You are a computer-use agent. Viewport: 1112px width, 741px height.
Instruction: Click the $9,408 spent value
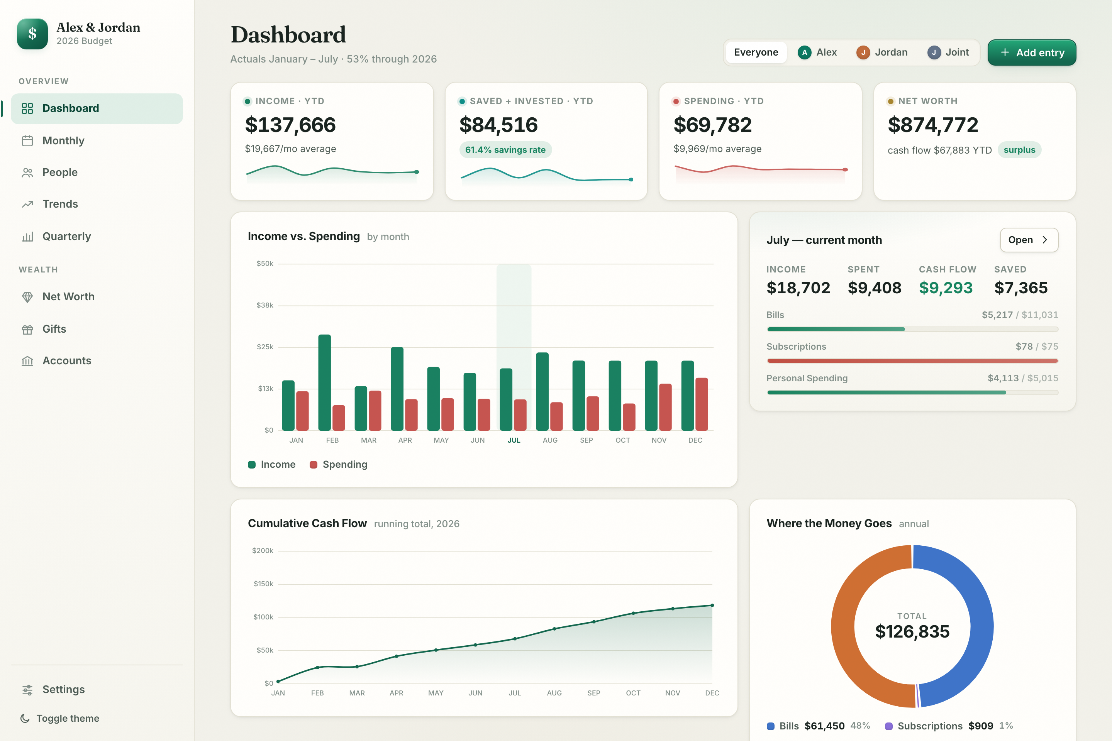pyautogui.click(x=874, y=288)
